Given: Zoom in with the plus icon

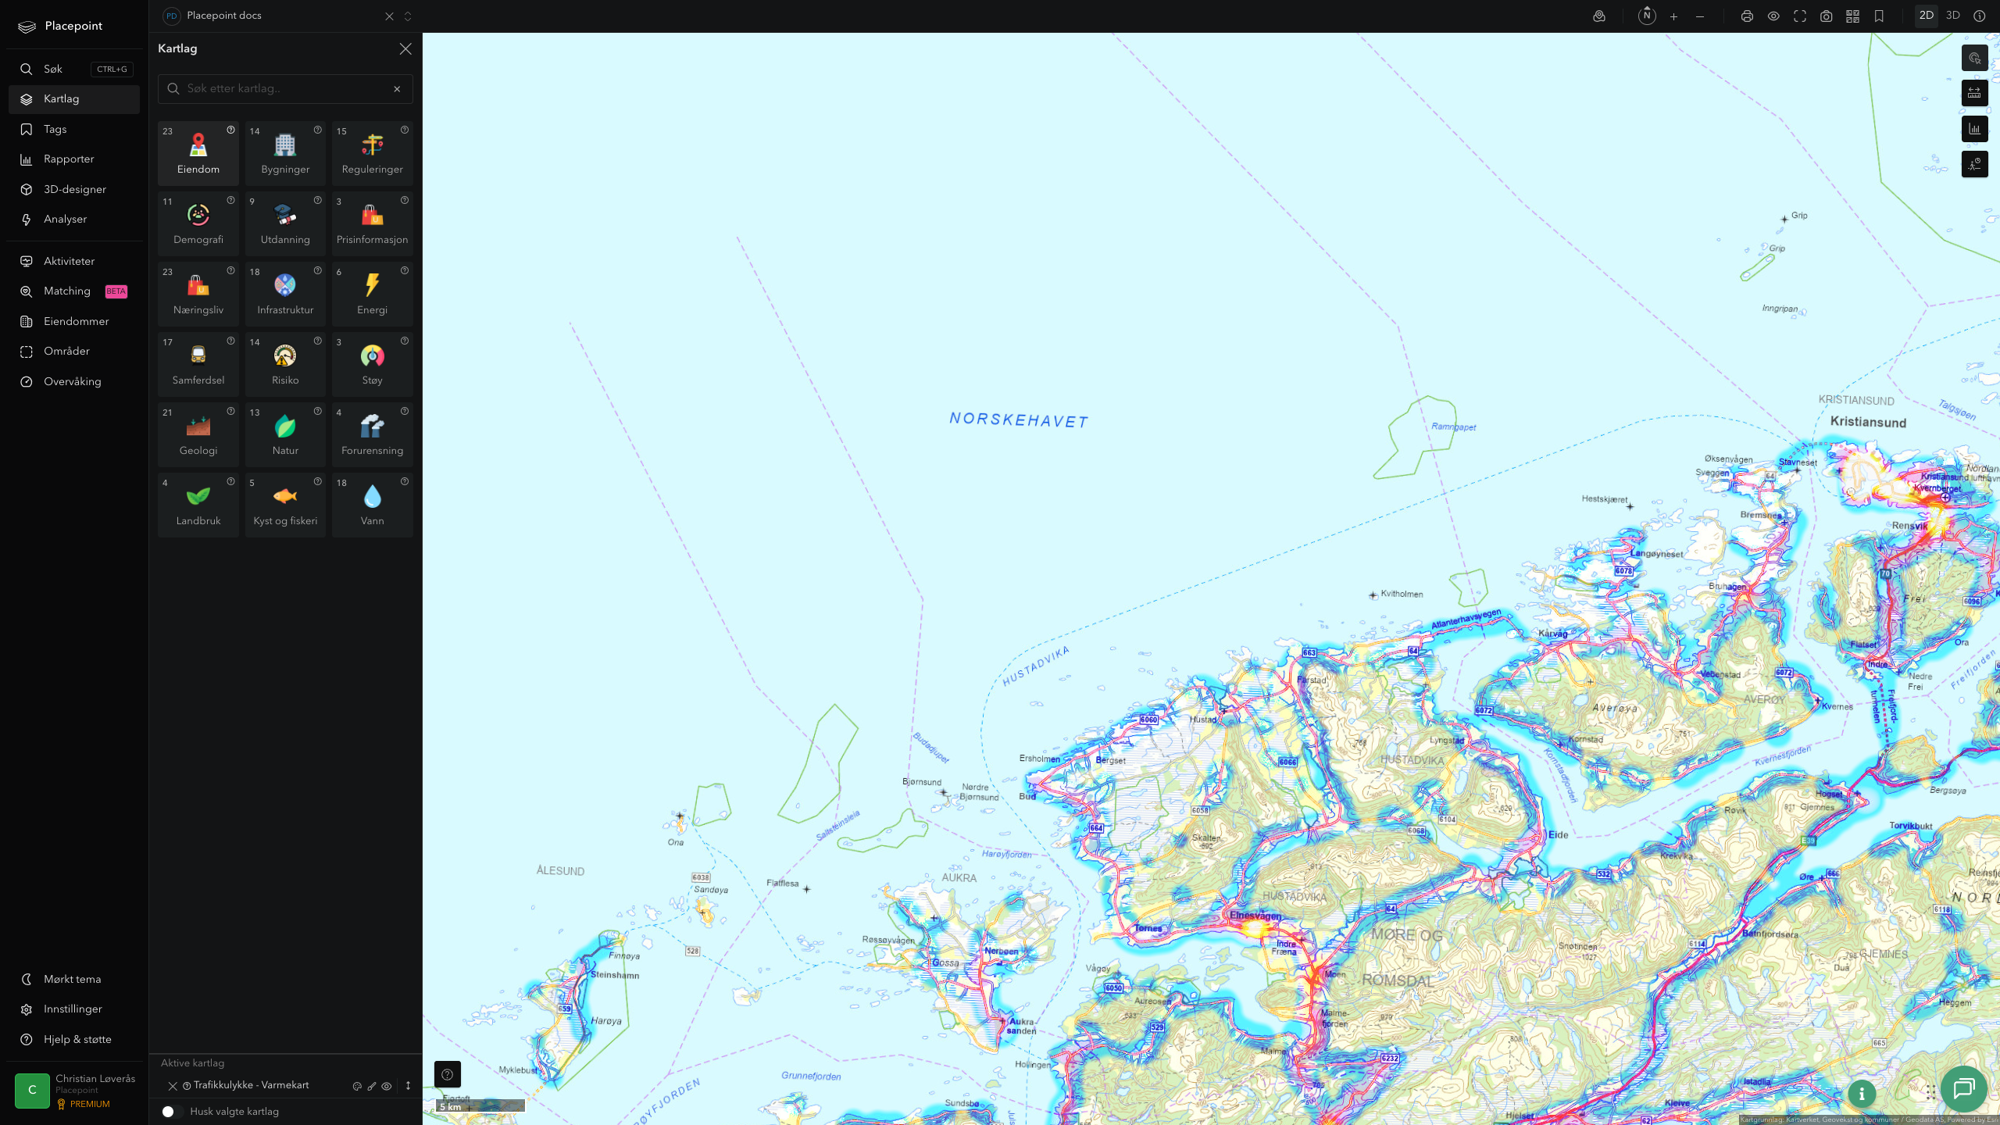Looking at the screenshot, I should [1673, 16].
